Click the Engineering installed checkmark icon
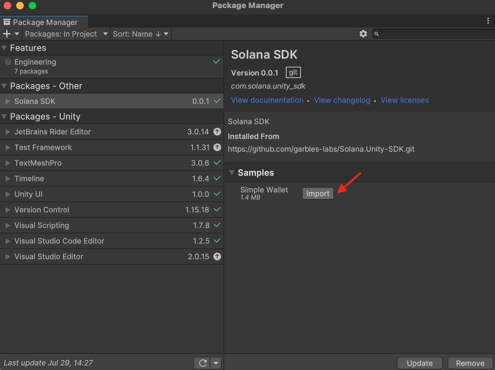The image size is (495, 370). pyautogui.click(x=216, y=62)
